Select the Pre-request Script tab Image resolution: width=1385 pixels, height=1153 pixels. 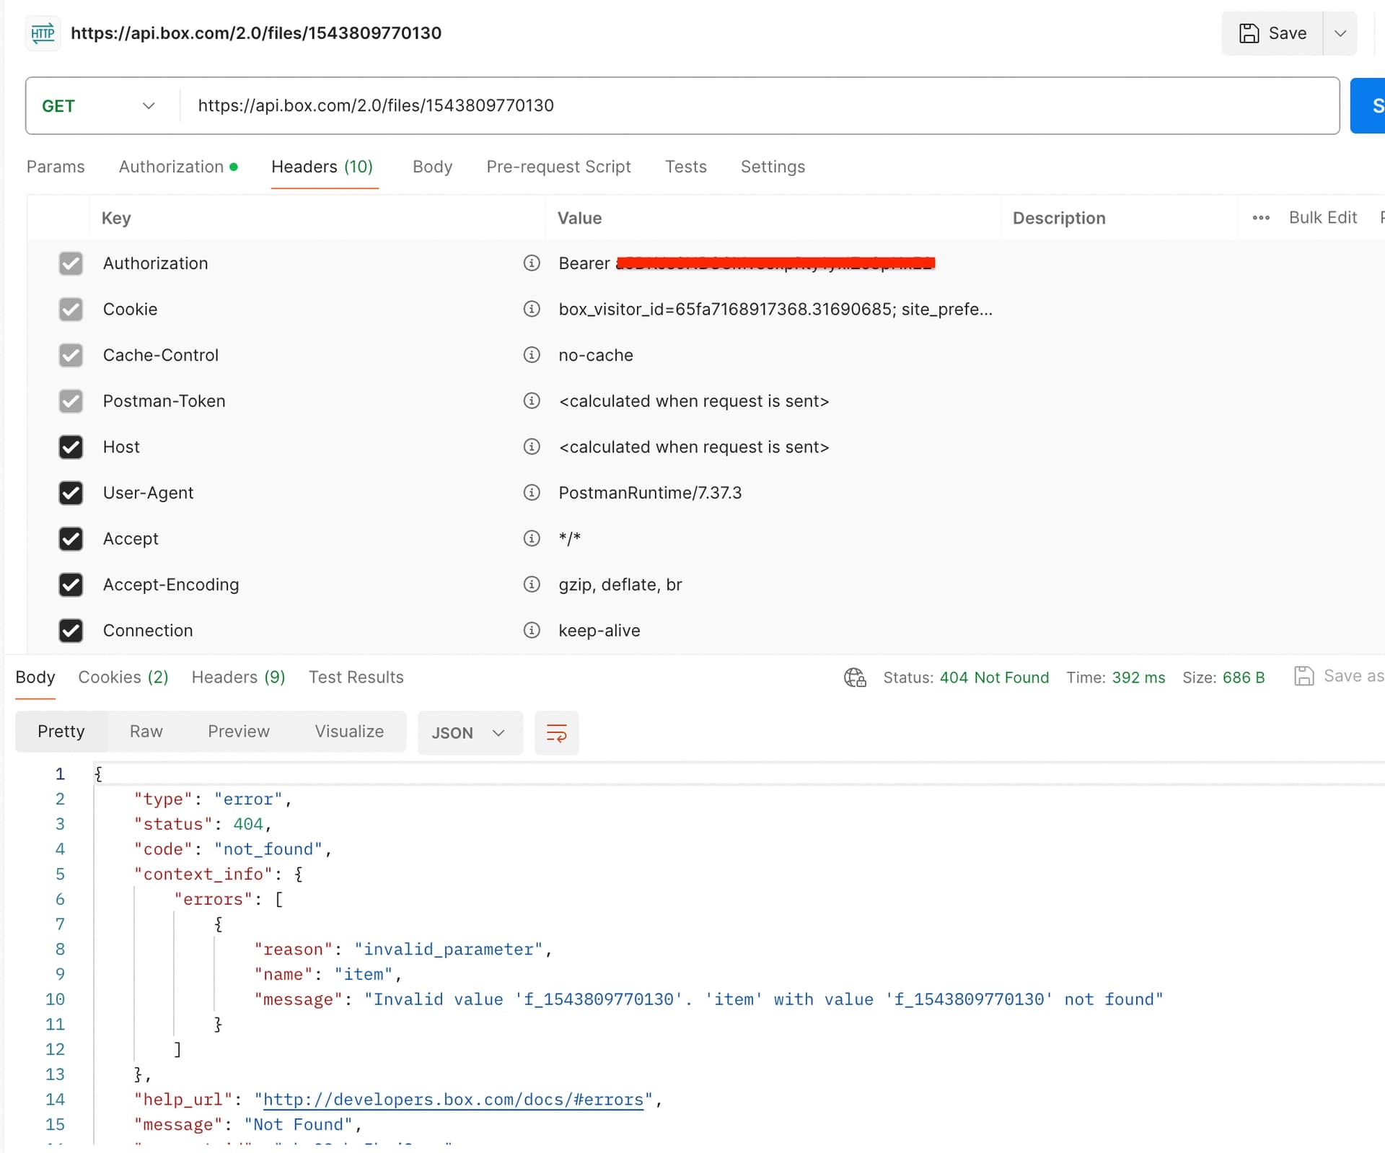558,167
